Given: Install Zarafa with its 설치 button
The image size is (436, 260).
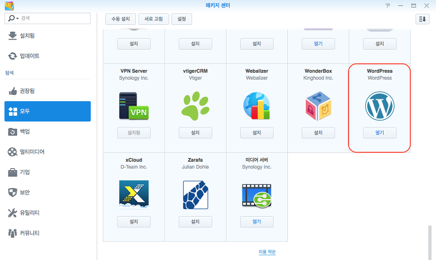Looking at the screenshot, I should (x=195, y=222).
